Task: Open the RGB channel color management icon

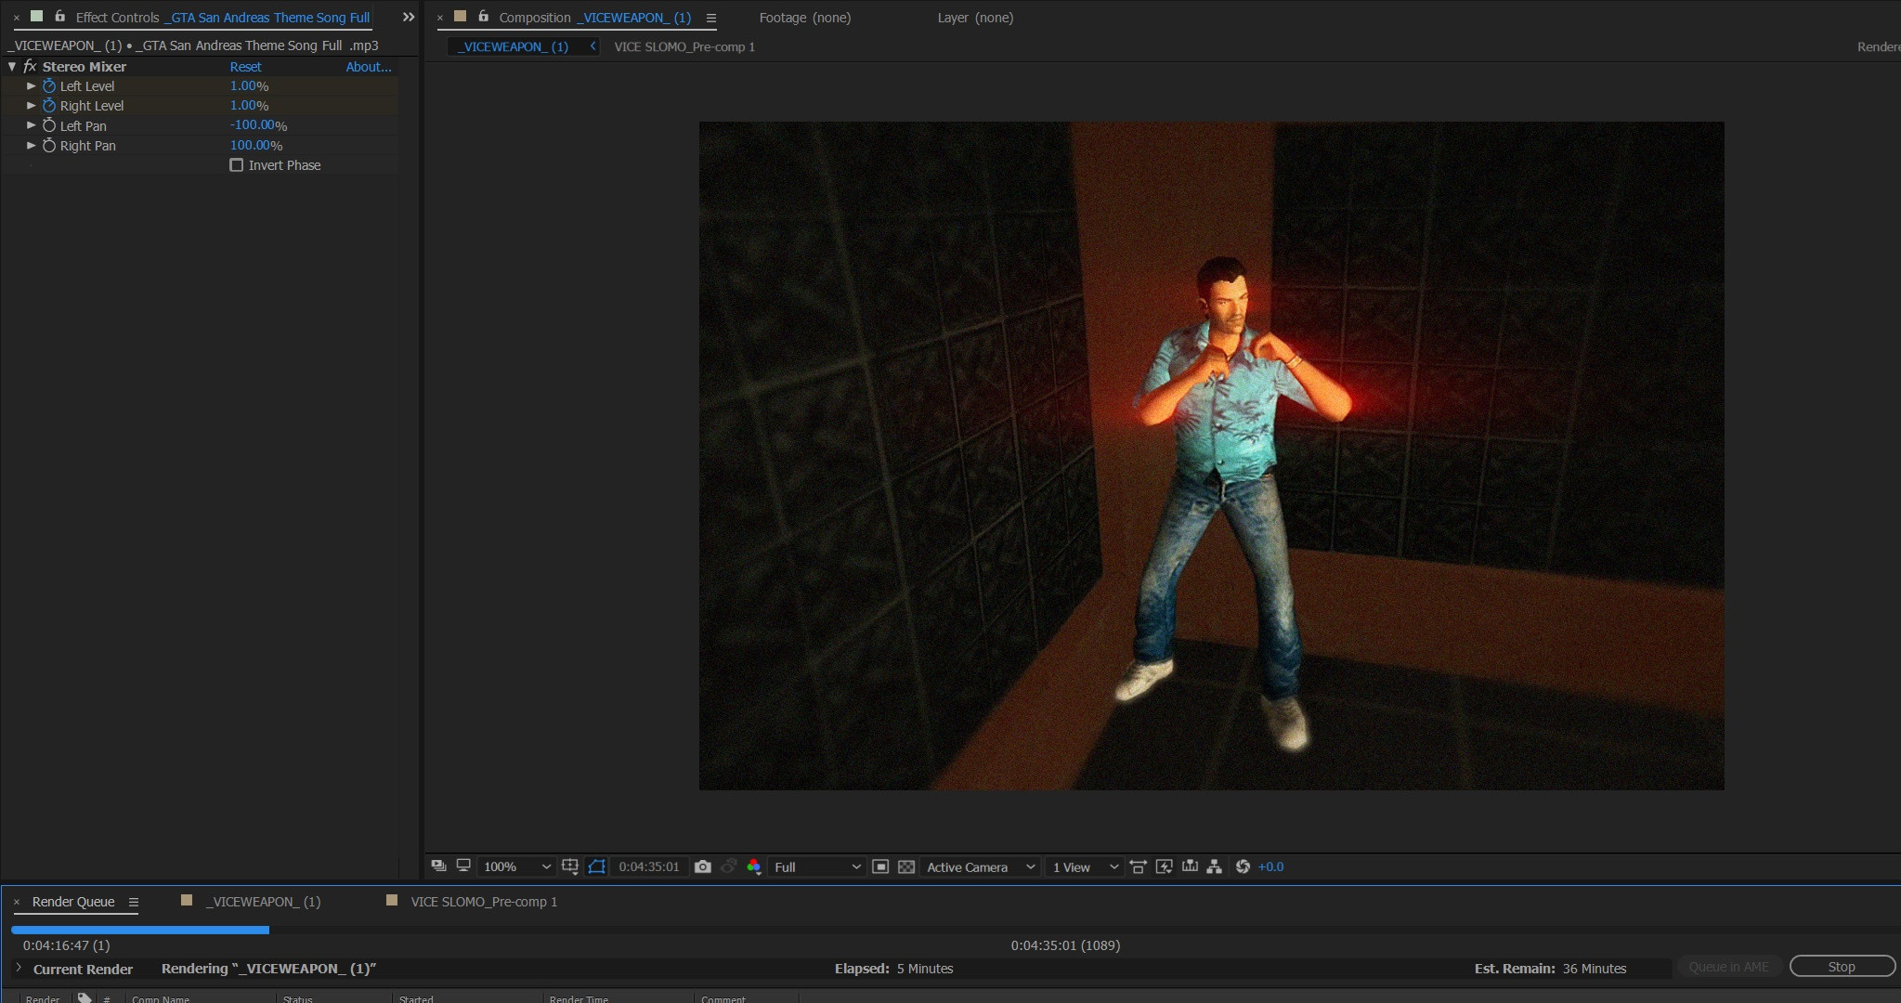Action: [x=754, y=866]
